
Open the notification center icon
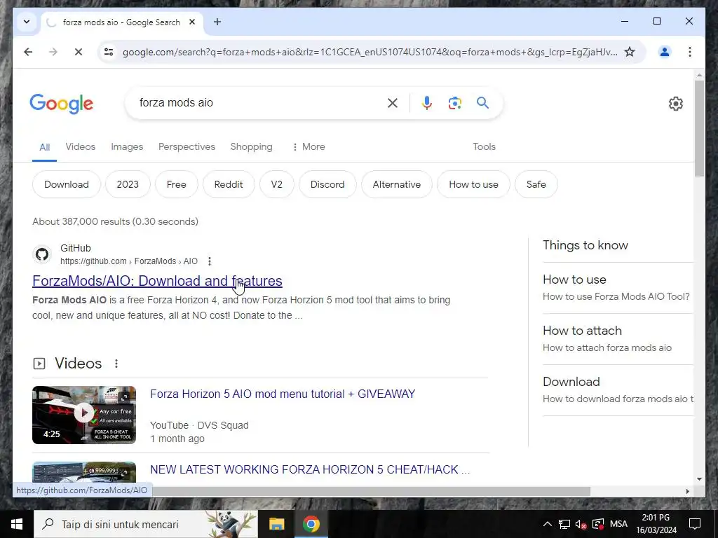[x=695, y=524]
